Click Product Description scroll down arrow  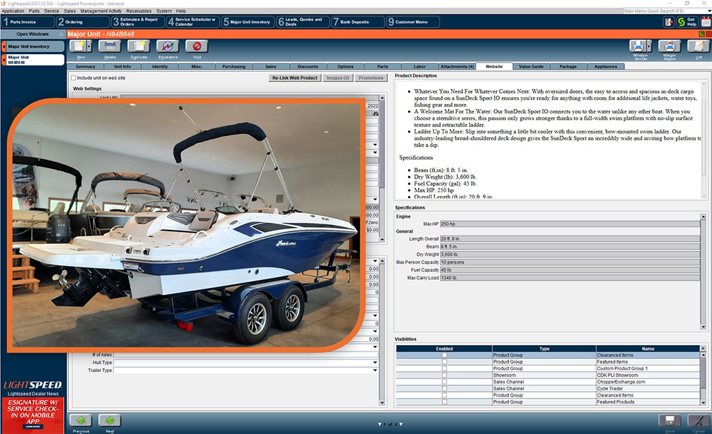(x=704, y=197)
